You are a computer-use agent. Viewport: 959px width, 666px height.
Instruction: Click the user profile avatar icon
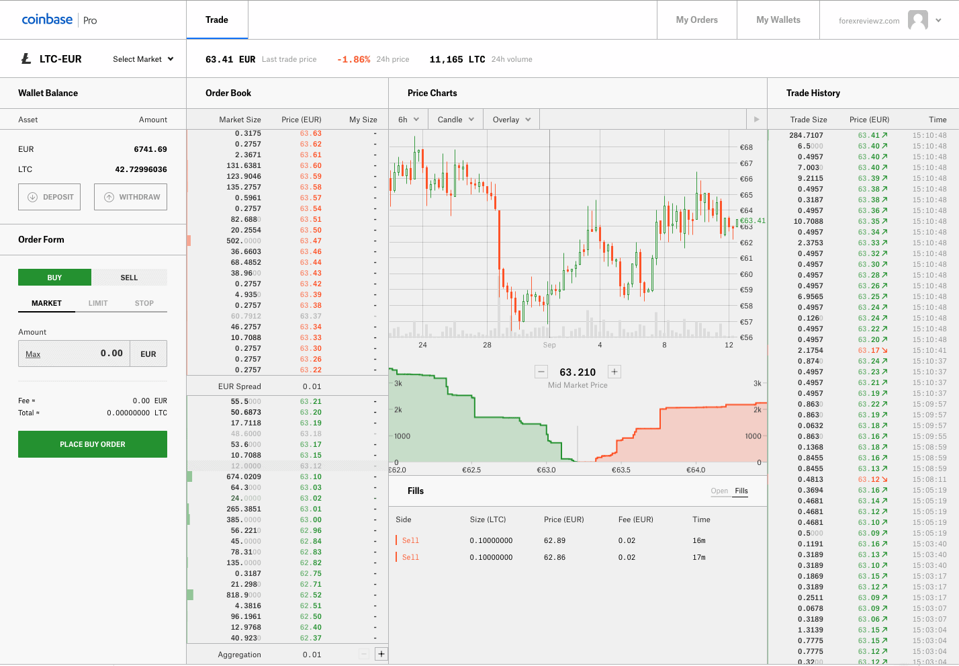[x=917, y=20]
